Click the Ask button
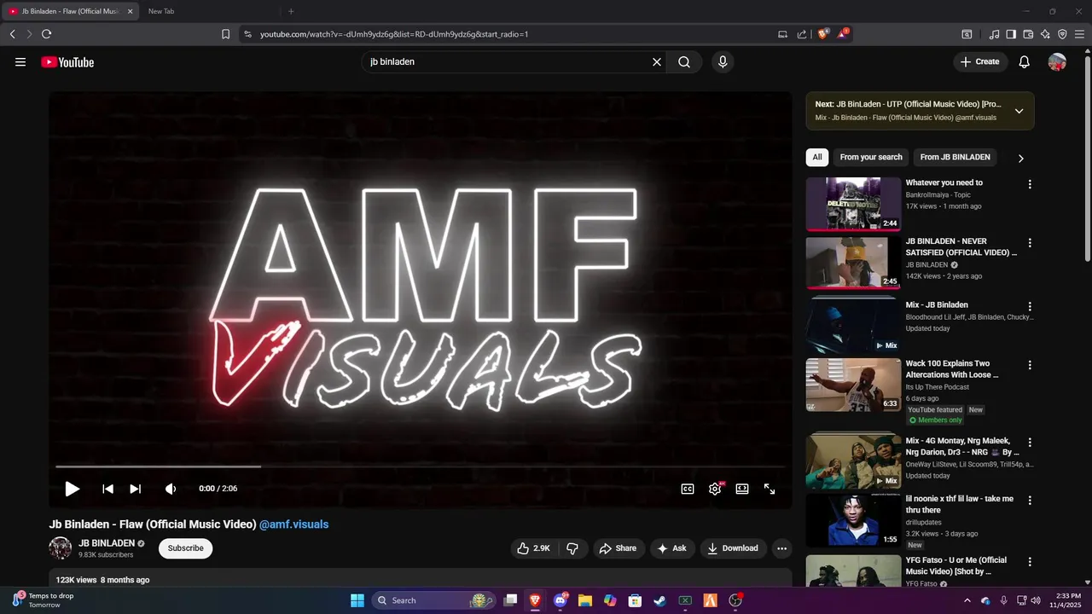 click(x=671, y=548)
